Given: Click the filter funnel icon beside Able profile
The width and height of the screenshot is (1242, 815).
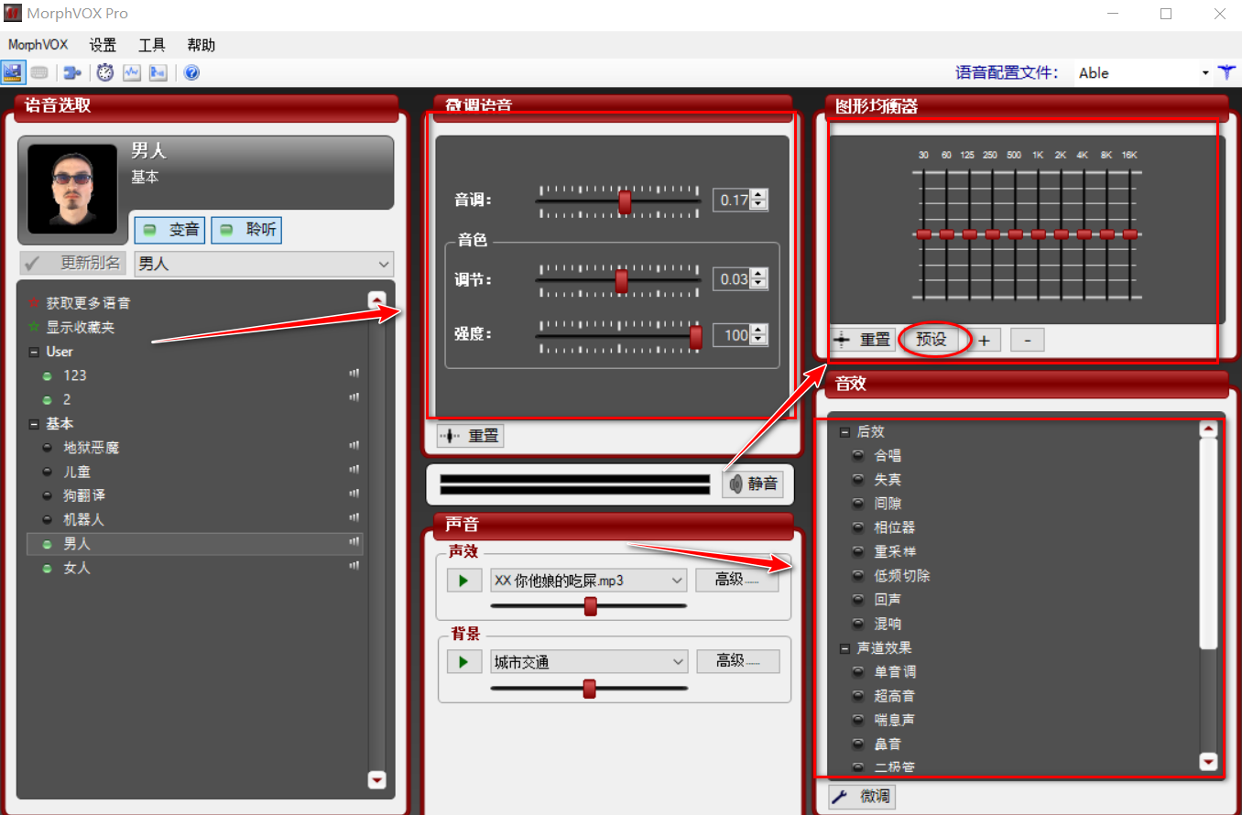Looking at the screenshot, I should click(1227, 72).
